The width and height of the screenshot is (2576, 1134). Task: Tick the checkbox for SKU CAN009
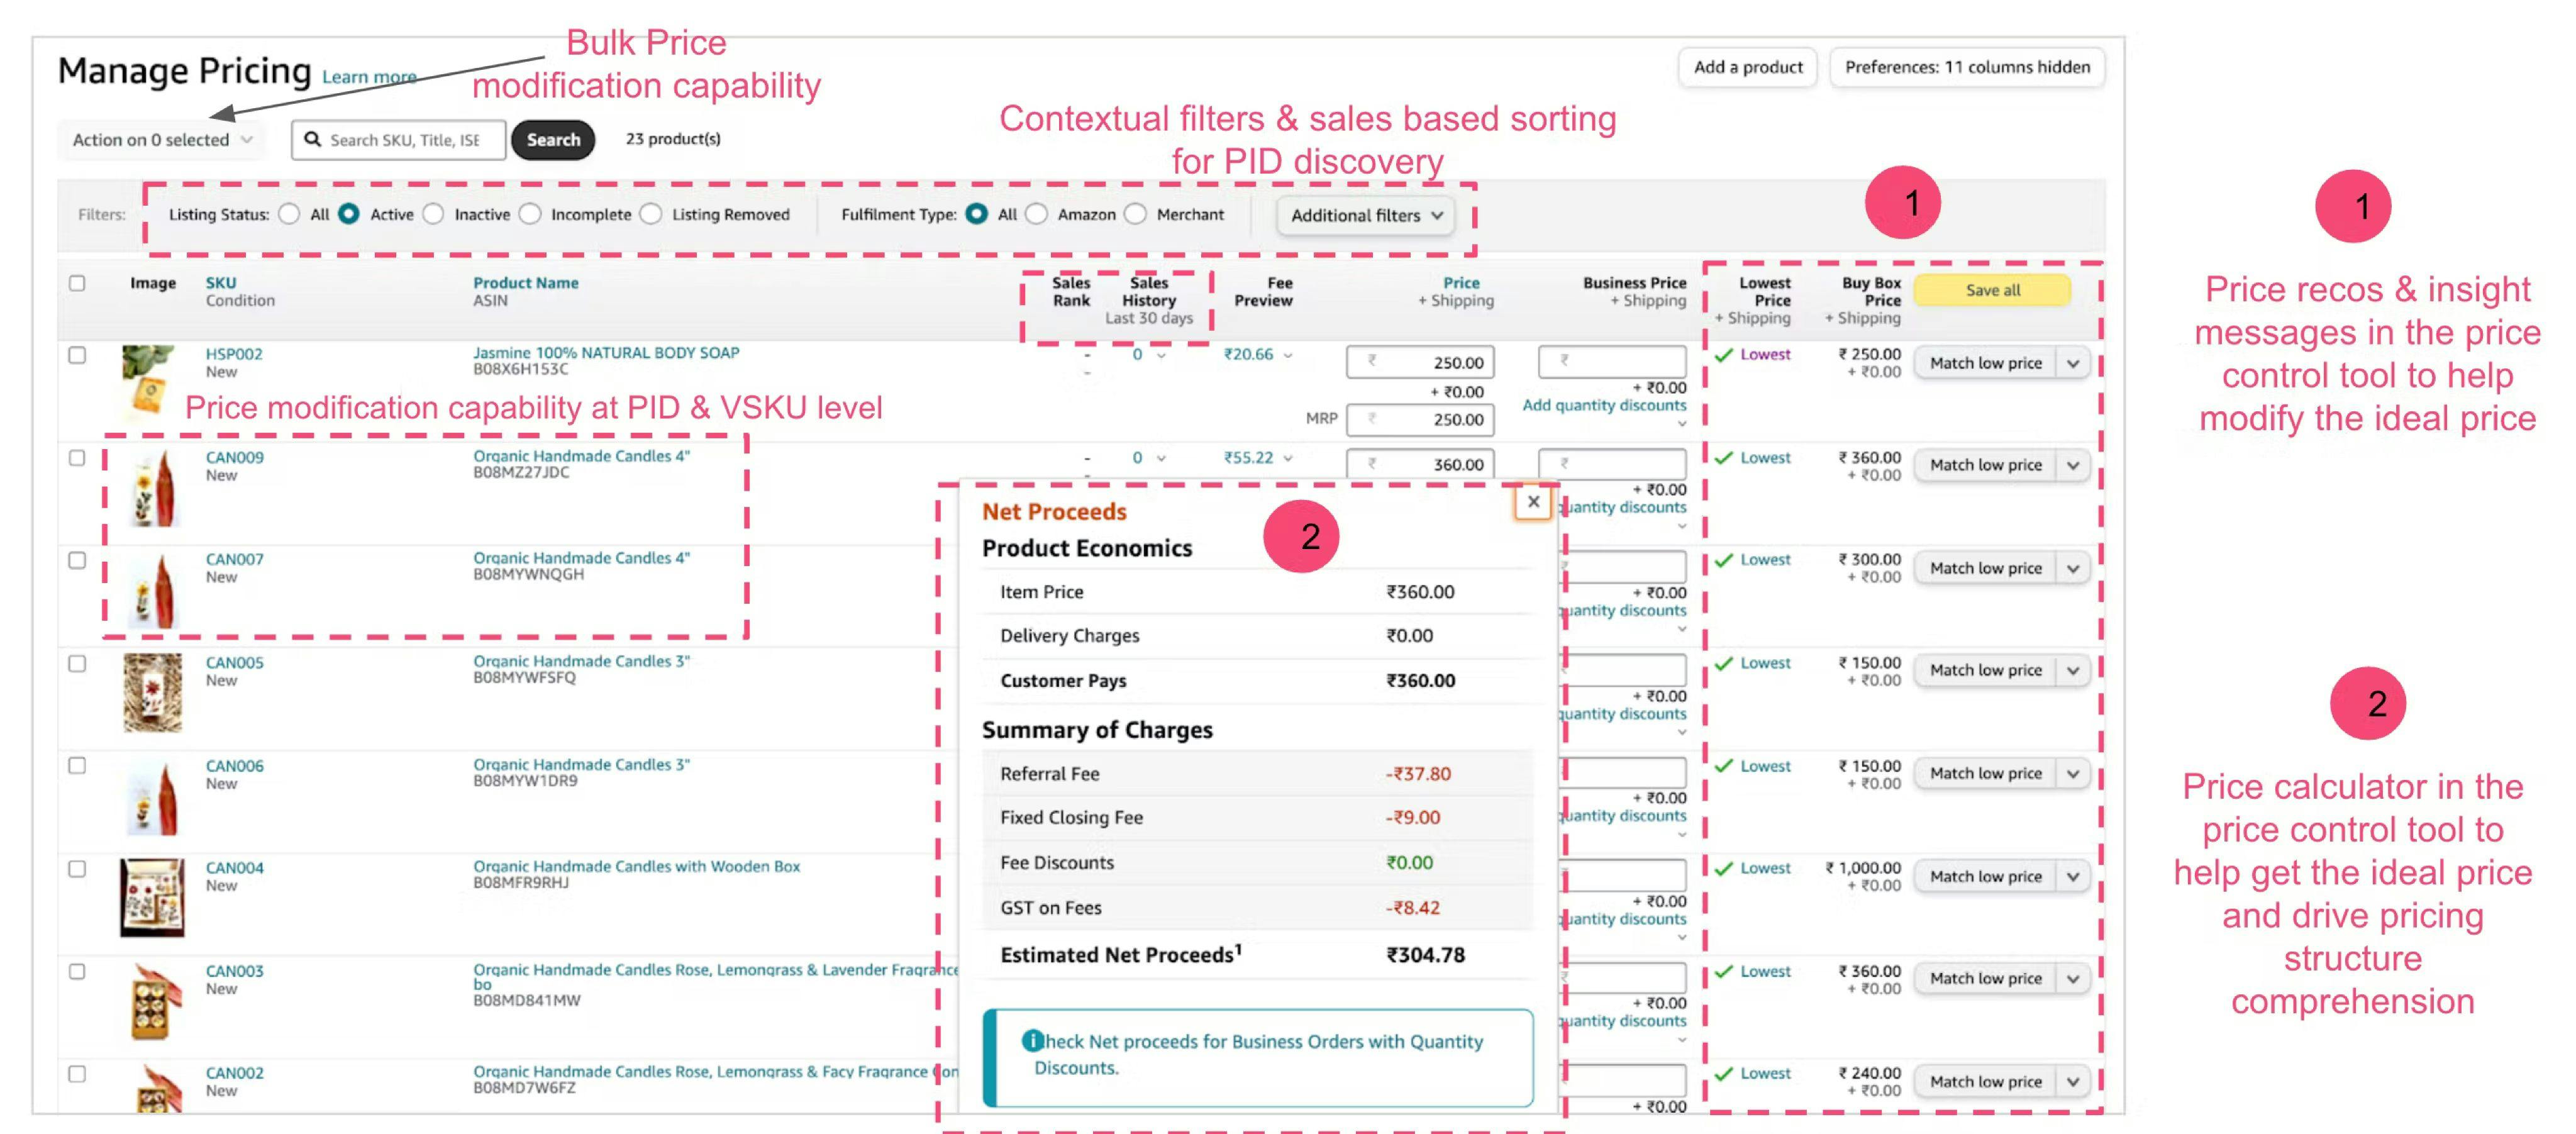(77, 458)
